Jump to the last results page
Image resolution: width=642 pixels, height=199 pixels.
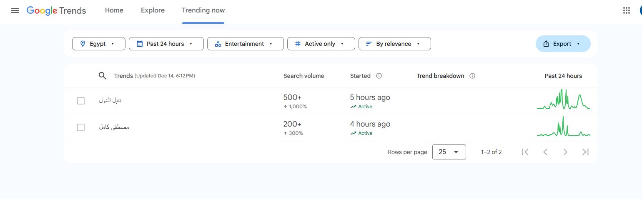585,152
